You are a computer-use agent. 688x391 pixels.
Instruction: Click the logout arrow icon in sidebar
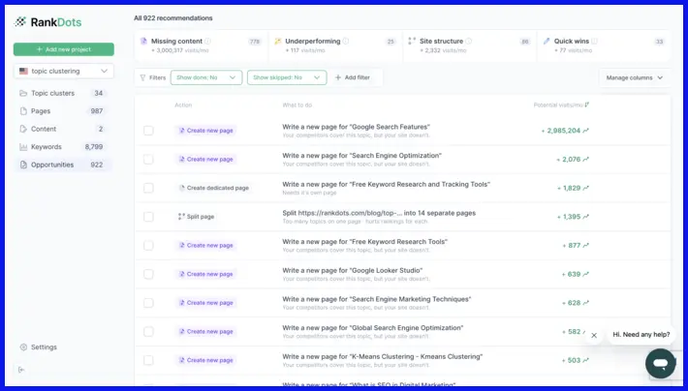(x=21, y=370)
